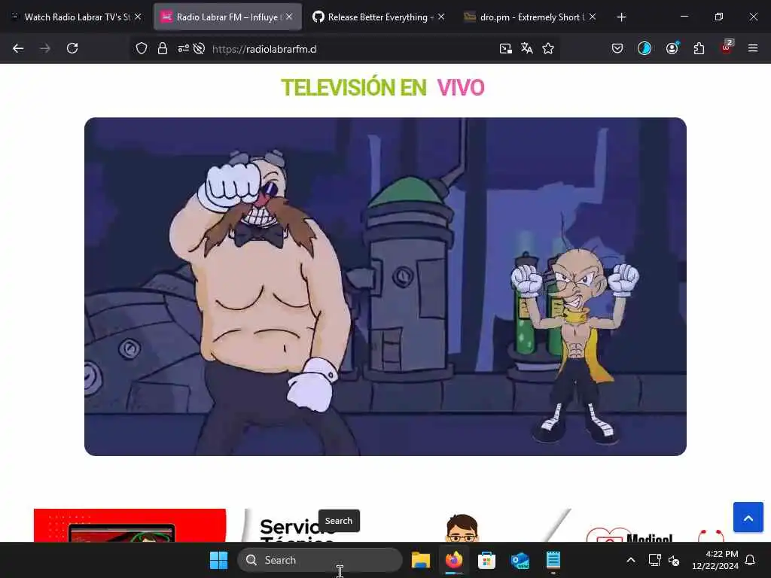771x578 pixels.
Task: Click the TELEVISIÓN EN VIVO heading
Action: [382, 88]
